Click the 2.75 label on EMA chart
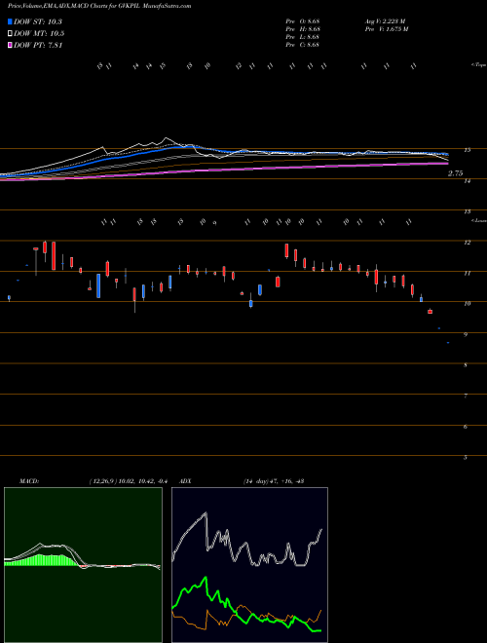Viewport: 487px width, 643px height. [x=455, y=173]
